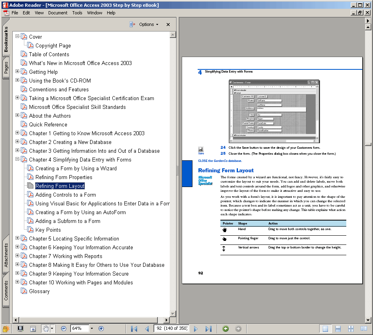The height and width of the screenshot is (335, 373).
Task: Go to the next page
Action: pyautogui.click(x=196, y=329)
